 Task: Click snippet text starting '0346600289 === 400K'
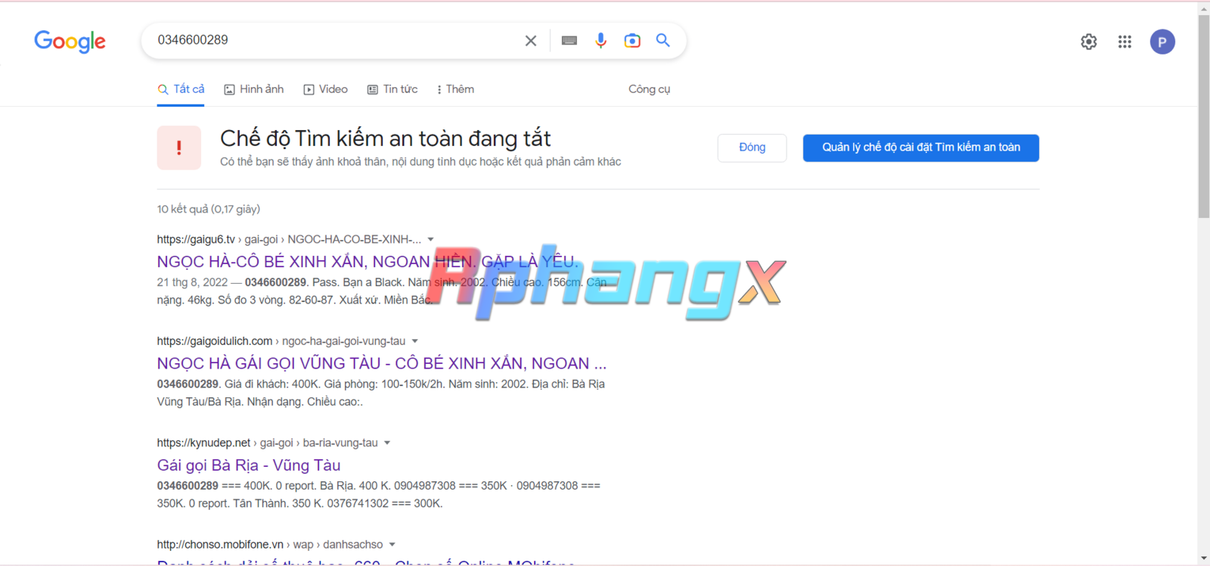coord(379,495)
